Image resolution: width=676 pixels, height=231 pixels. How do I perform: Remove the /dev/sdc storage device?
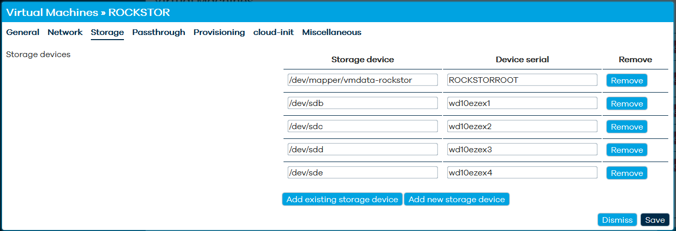point(627,127)
